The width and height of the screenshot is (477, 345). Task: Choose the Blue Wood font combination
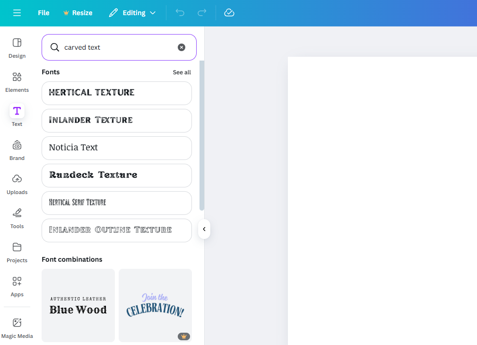pos(78,305)
